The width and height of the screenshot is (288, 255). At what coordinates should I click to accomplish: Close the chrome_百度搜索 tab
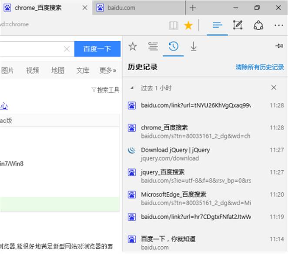click(85, 8)
